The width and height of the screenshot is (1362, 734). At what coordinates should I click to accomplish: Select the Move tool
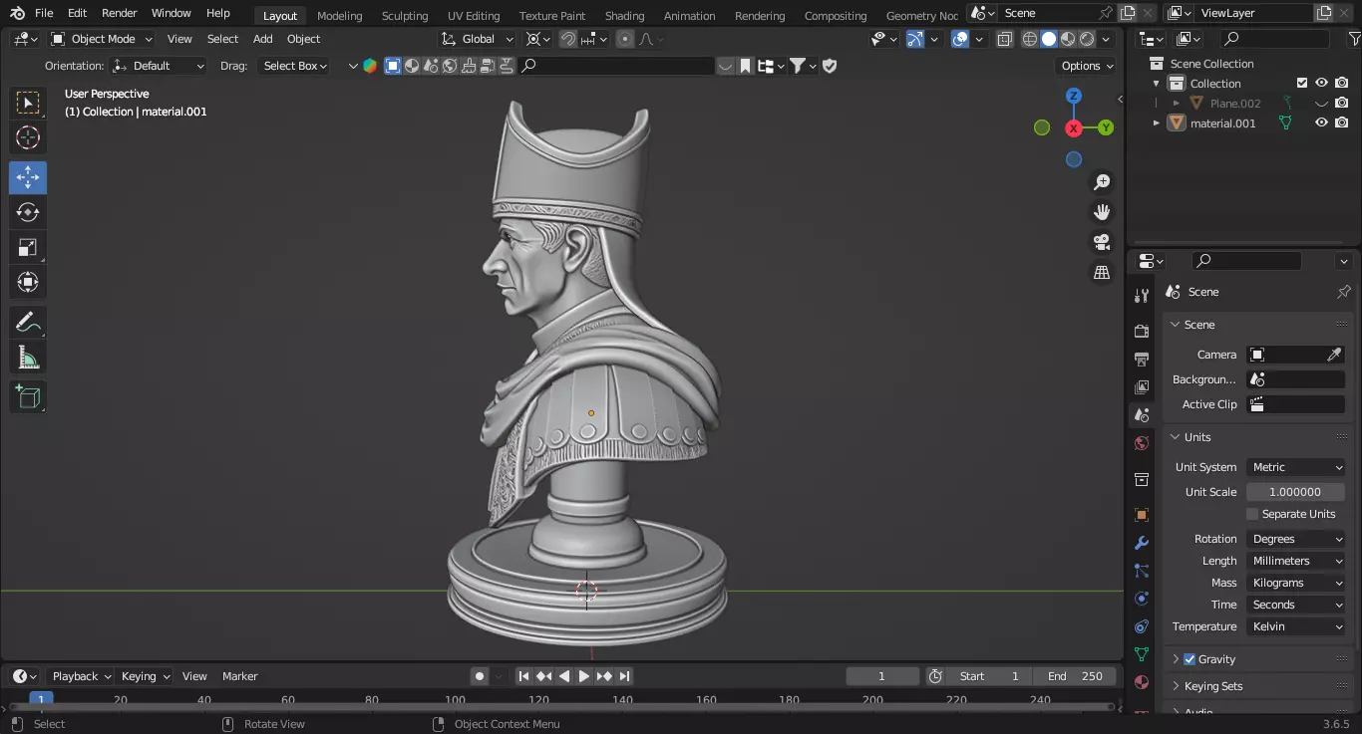point(28,177)
